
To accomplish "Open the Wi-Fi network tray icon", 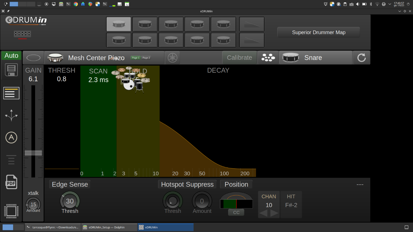I will pos(377,4).
